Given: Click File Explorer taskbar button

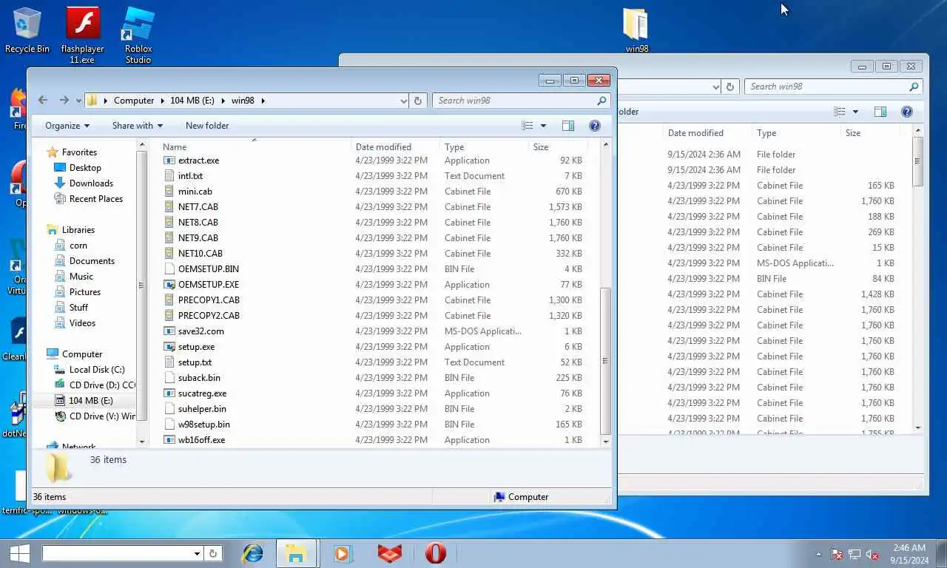Looking at the screenshot, I should (x=296, y=552).
